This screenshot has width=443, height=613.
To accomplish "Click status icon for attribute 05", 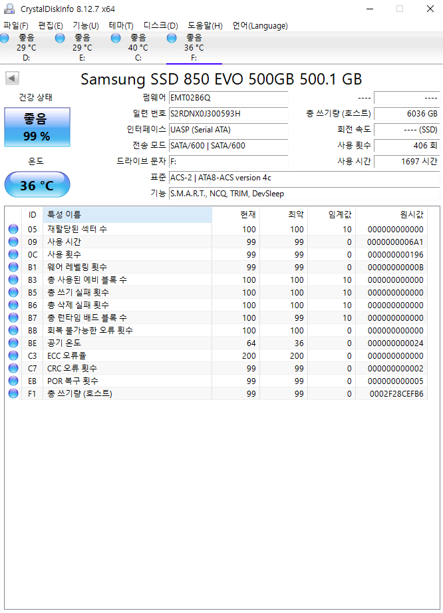I will point(13,229).
